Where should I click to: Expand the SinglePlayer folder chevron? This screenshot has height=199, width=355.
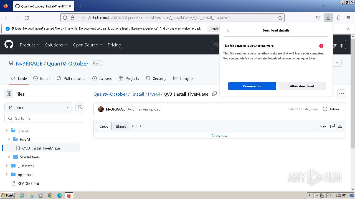[x=9, y=157]
